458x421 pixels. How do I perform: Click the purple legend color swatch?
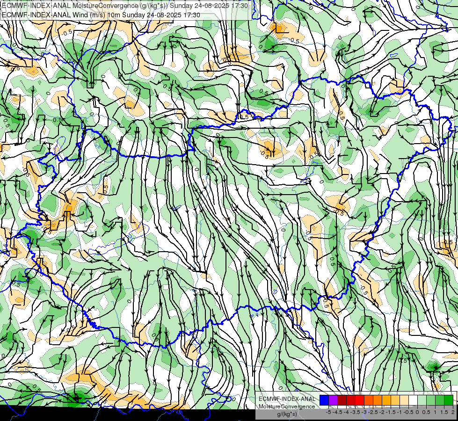(x=333, y=400)
